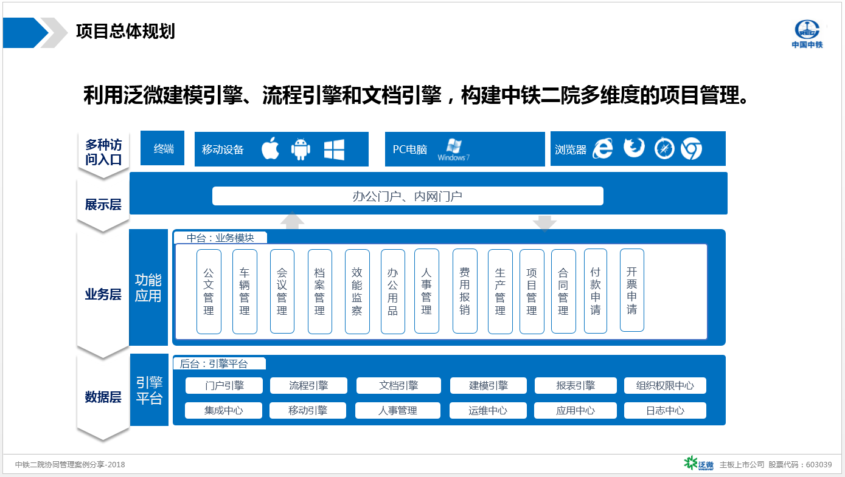This screenshot has height=477, width=845.
Task: Click the 合同管理 module box
Action: pos(563,292)
